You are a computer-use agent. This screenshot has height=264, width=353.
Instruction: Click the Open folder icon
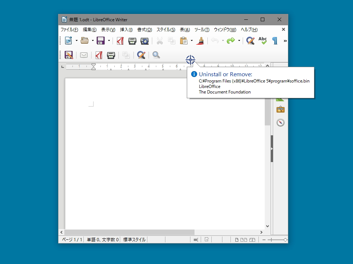pyautogui.click(x=85, y=41)
